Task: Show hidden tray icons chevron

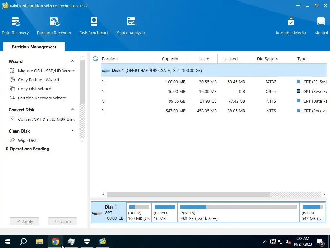Action: 265,242
